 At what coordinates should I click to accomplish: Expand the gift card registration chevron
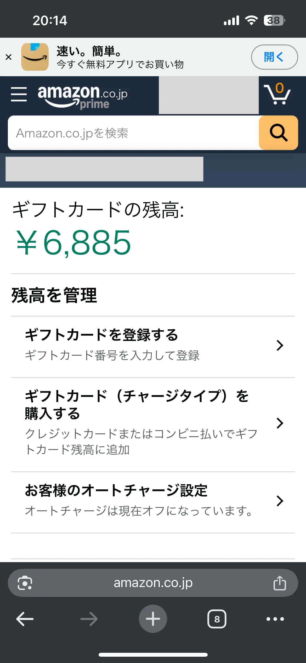pyautogui.click(x=280, y=345)
